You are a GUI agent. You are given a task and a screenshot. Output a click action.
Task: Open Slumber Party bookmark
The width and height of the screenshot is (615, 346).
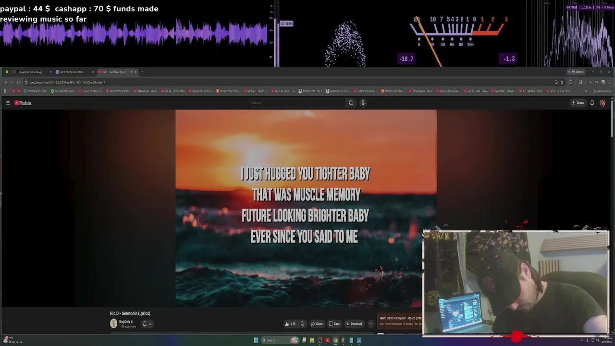click(x=118, y=91)
